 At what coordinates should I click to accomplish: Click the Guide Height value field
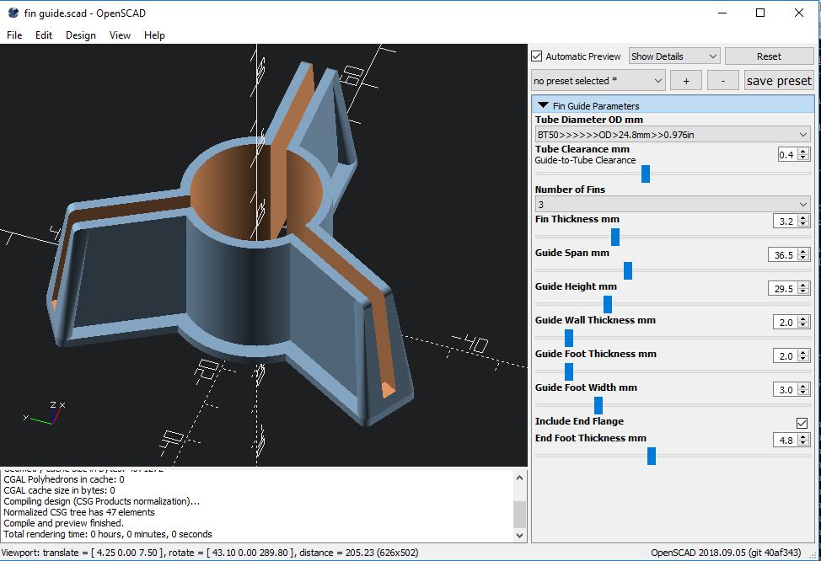pyautogui.click(x=783, y=288)
